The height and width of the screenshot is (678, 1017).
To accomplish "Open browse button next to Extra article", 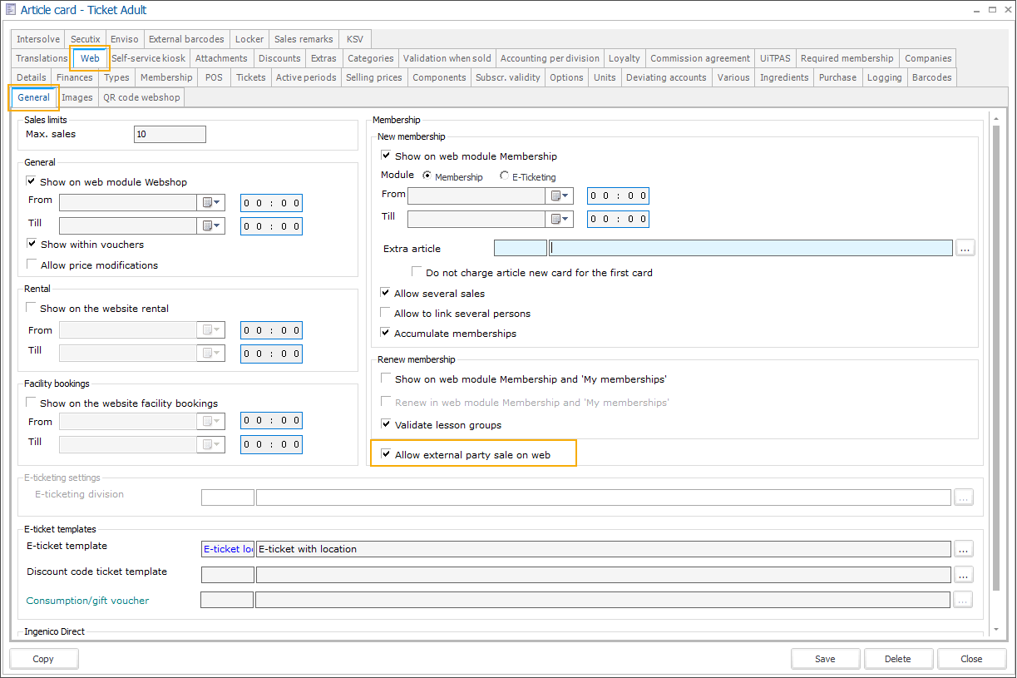I will (965, 248).
